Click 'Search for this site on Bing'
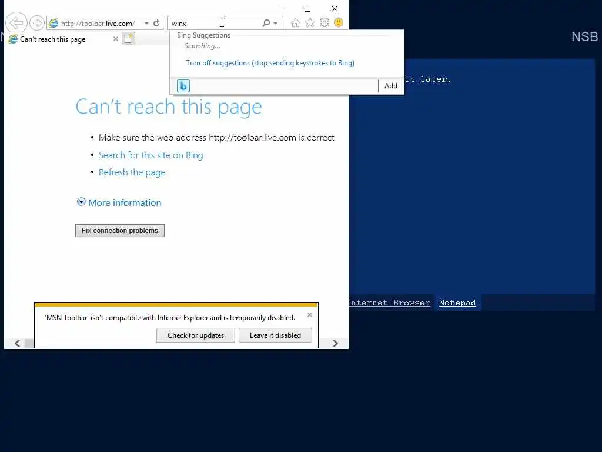This screenshot has height=452, width=602. (151, 155)
